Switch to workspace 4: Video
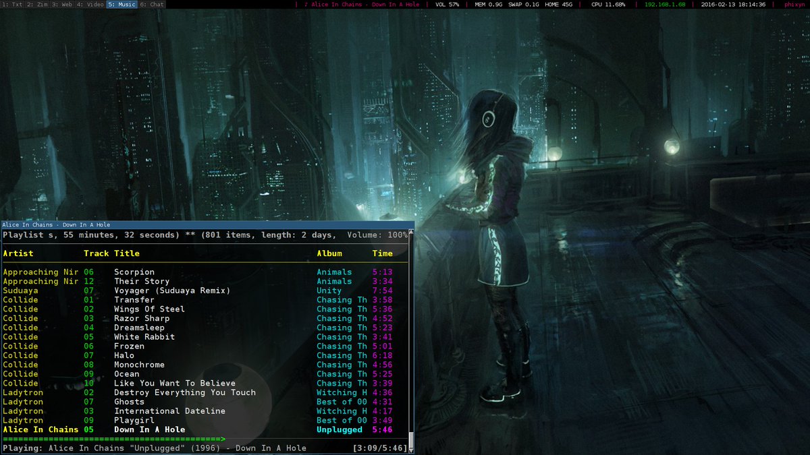The width and height of the screenshot is (810, 455). pos(90,4)
